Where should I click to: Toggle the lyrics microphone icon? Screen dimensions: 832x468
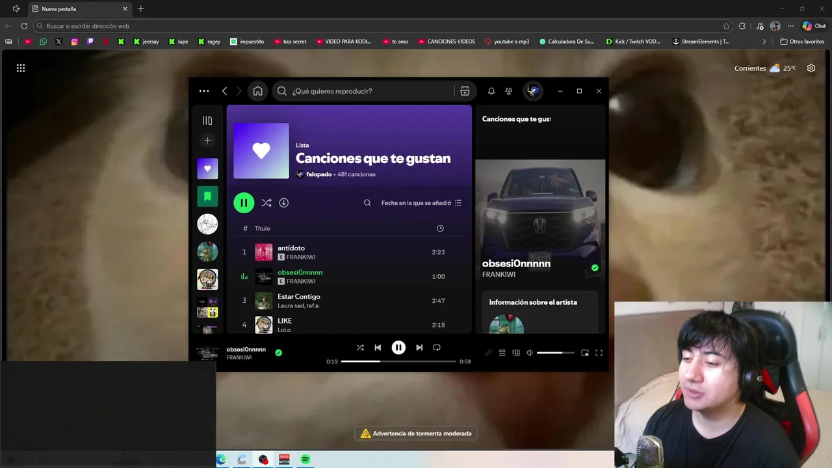(x=488, y=353)
